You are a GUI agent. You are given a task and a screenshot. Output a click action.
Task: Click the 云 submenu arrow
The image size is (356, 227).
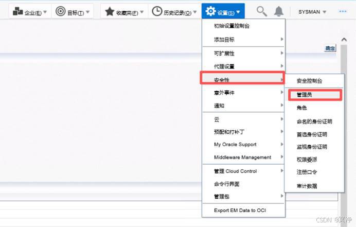tap(282, 119)
